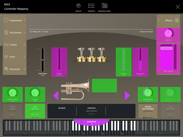Select the STACCATO articulation
The height and width of the screenshot is (137, 183).
tap(91, 108)
